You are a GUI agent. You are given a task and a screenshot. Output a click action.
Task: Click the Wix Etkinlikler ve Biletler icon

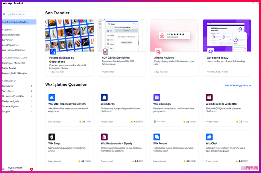(x=209, y=98)
